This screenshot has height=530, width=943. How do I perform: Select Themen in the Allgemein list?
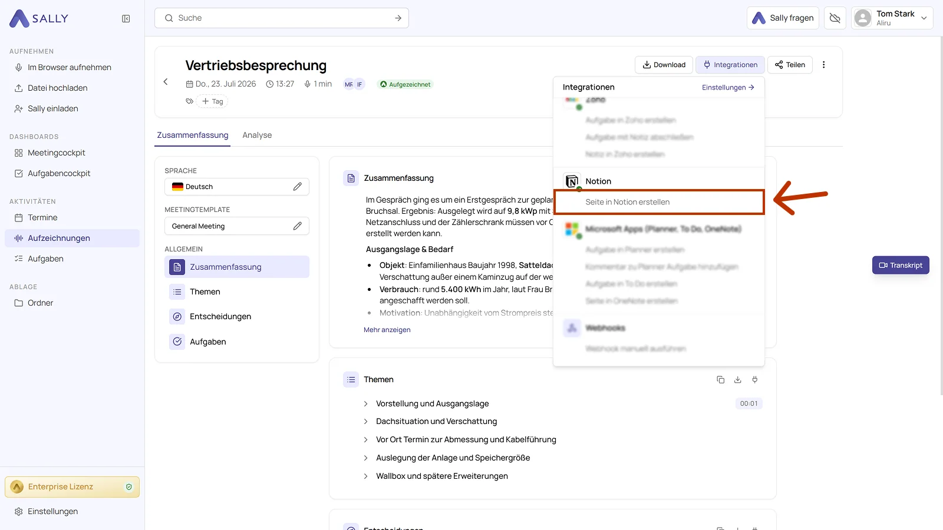click(x=237, y=291)
